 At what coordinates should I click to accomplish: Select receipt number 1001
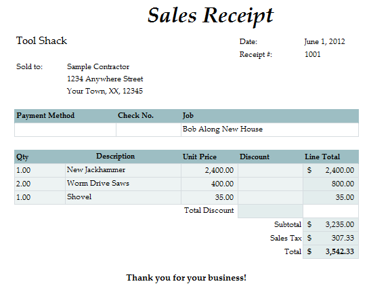(x=313, y=54)
